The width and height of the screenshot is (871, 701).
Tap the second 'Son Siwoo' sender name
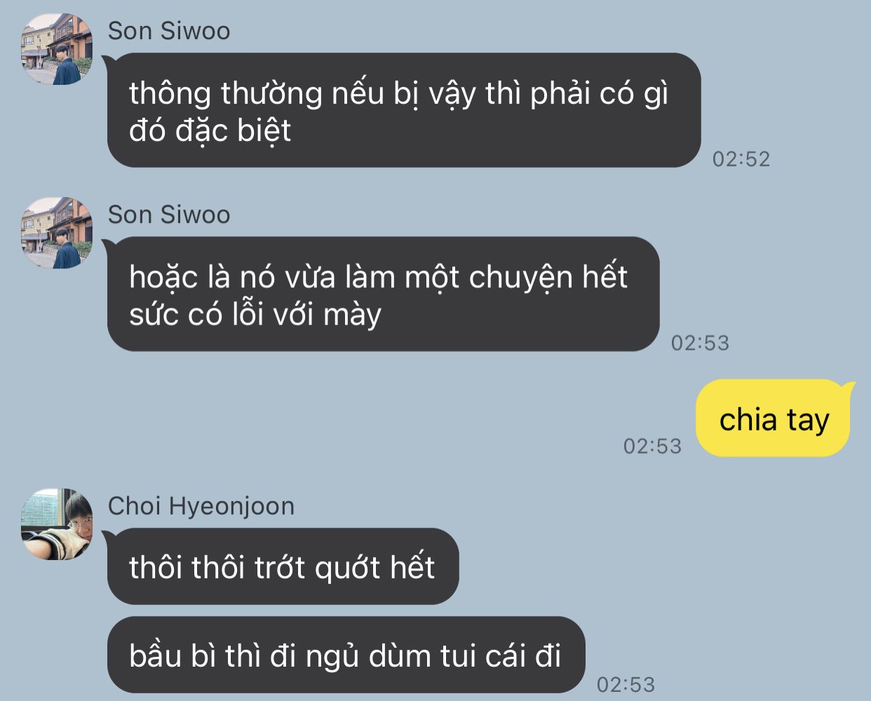point(169,215)
